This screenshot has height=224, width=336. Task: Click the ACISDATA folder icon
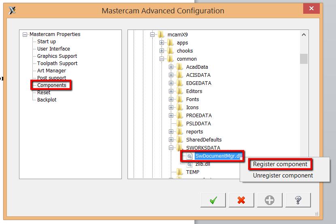180,75
